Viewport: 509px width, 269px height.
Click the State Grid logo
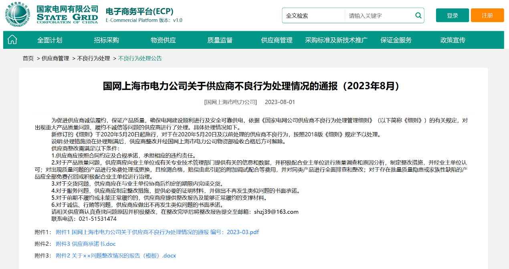pos(52,15)
